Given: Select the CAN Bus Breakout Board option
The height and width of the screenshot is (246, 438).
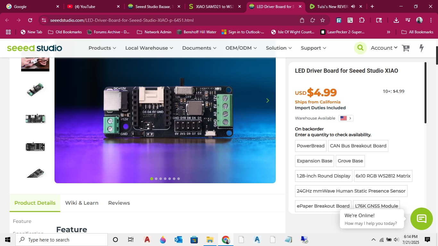Looking at the screenshot, I should pyautogui.click(x=358, y=146).
